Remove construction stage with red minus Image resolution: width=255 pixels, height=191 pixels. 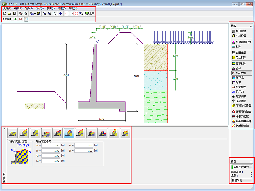coord(21,20)
